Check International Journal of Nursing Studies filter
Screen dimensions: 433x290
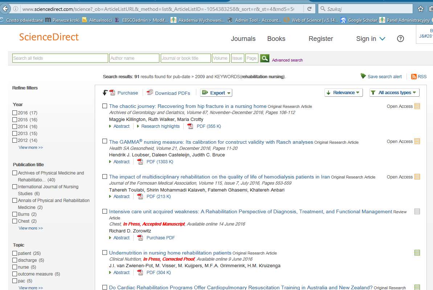point(15,186)
